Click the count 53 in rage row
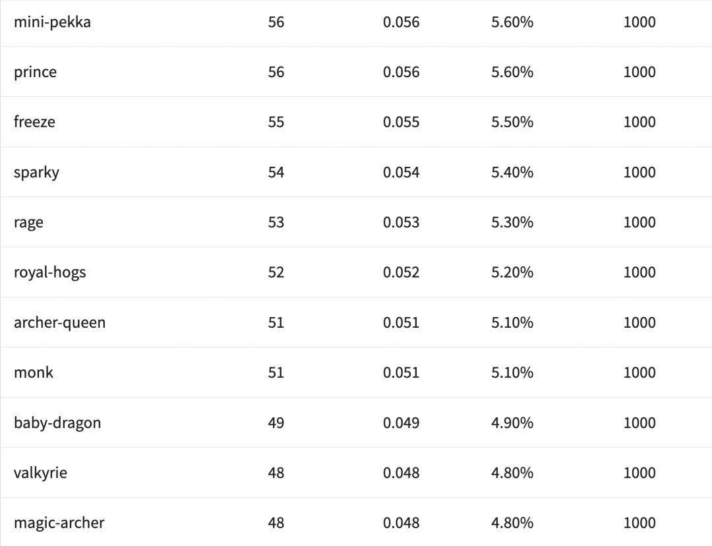712x546 pixels. 276,222
